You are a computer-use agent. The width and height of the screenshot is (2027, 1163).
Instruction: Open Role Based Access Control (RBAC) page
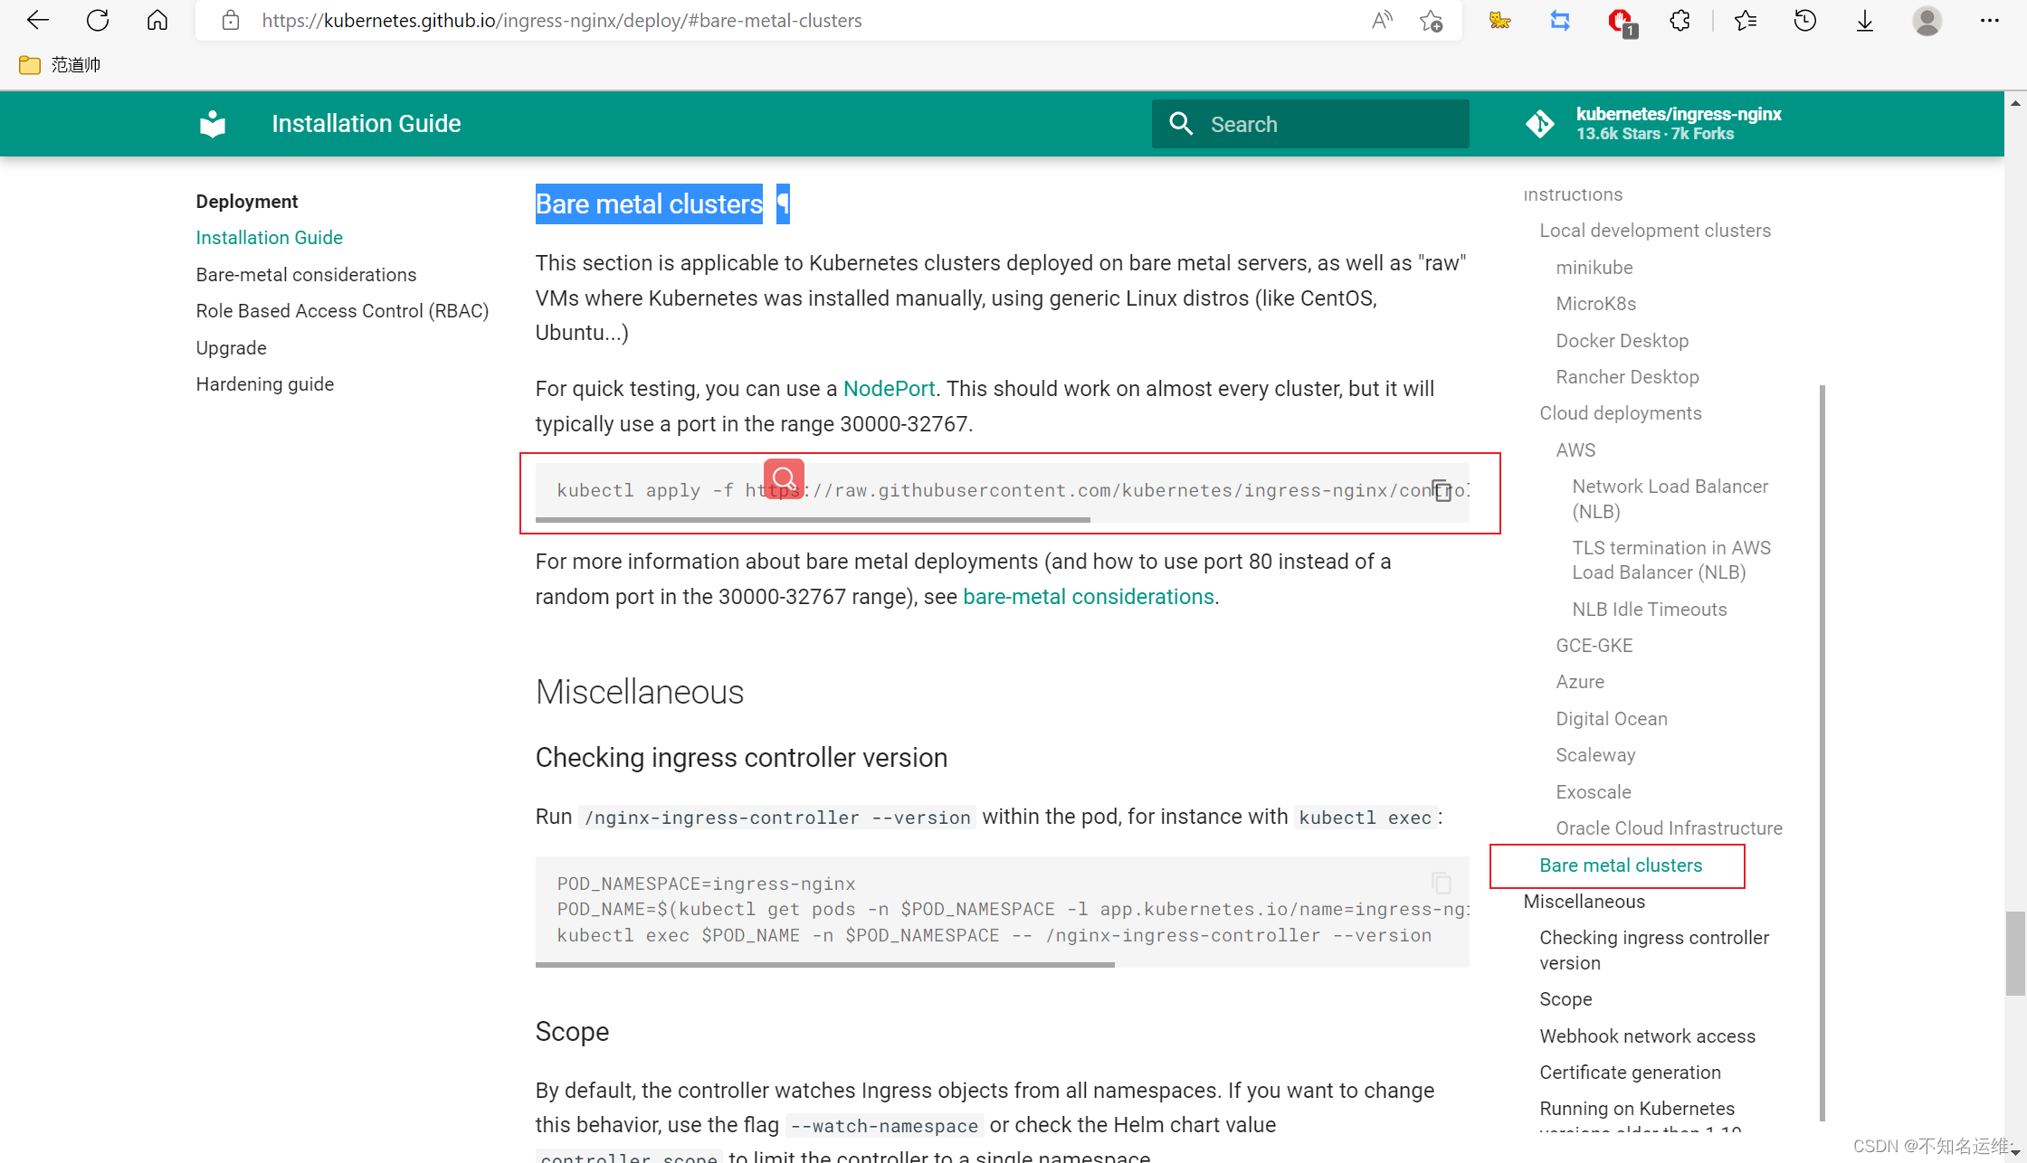coord(342,311)
